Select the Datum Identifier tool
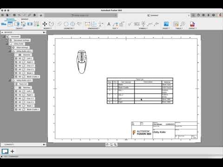Screen dimensions: 223x167 click(144, 24)
